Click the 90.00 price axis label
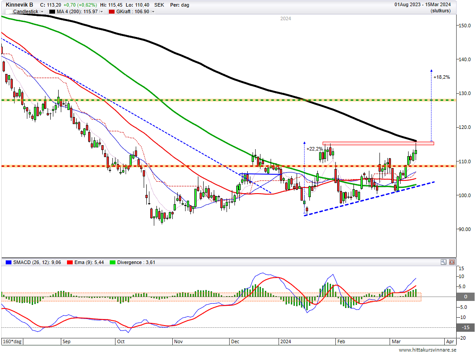 coord(465,230)
